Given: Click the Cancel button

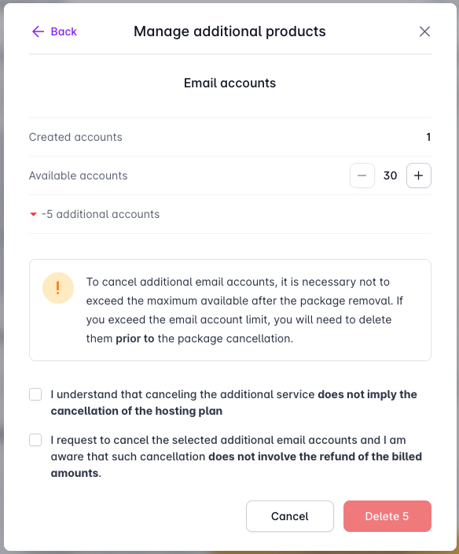Looking at the screenshot, I should 290,516.
